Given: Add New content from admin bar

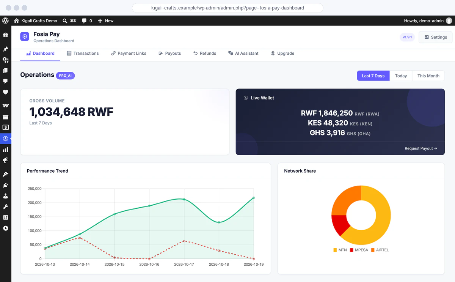Looking at the screenshot, I should coord(106,20).
